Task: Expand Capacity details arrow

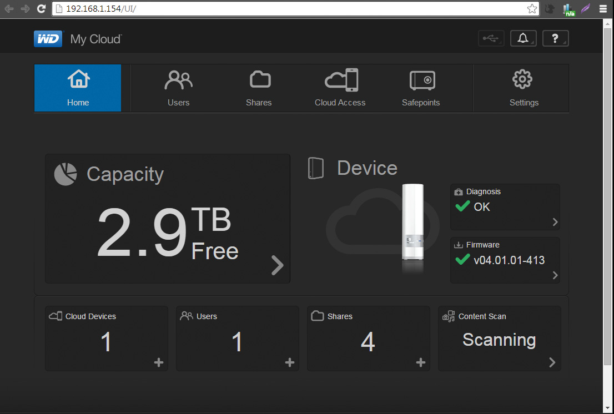Action: pyautogui.click(x=277, y=266)
